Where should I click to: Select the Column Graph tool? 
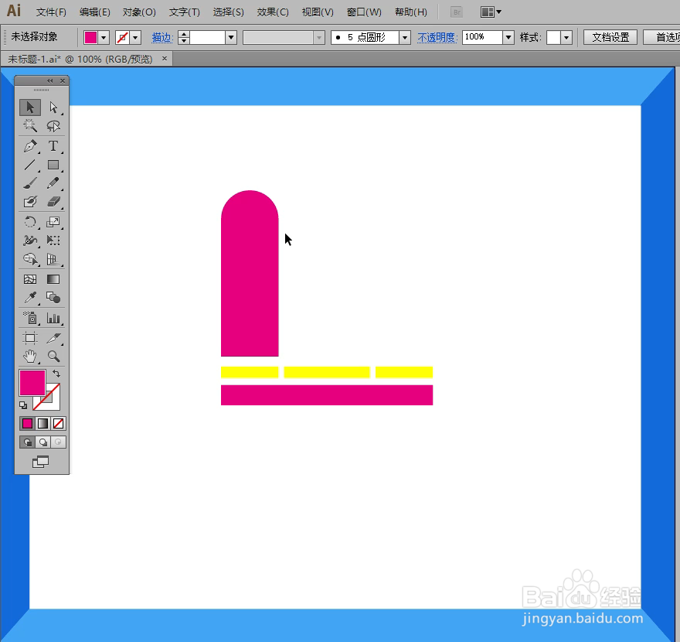click(x=53, y=318)
